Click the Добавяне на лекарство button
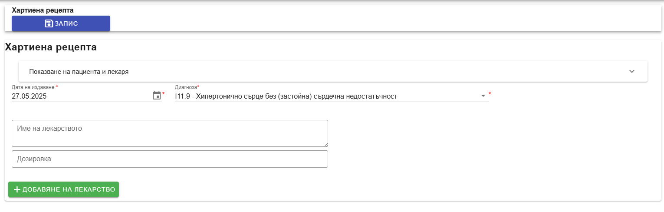The width and height of the screenshot is (664, 212). (63, 189)
